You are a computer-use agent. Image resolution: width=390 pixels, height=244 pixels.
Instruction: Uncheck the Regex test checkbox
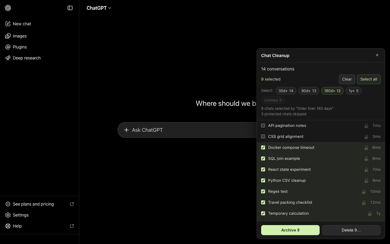coord(263,192)
